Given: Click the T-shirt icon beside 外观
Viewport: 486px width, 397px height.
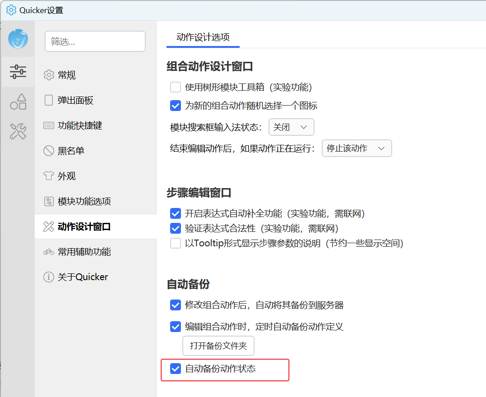Looking at the screenshot, I should click(x=49, y=176).
